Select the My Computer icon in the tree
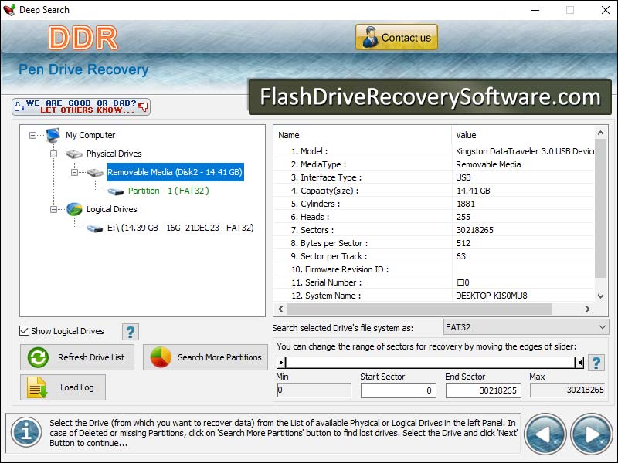Screen dimensions: 618x463 (x=53, y=135)
